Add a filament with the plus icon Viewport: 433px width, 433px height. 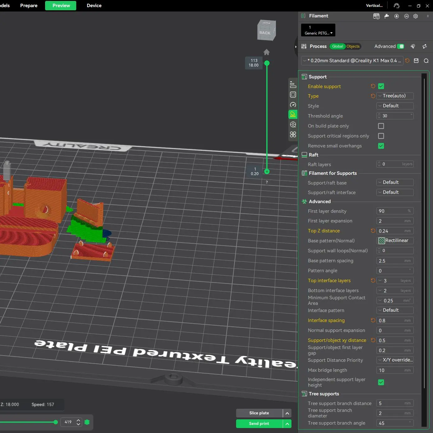pyautogui.click(x=397, y=16)
